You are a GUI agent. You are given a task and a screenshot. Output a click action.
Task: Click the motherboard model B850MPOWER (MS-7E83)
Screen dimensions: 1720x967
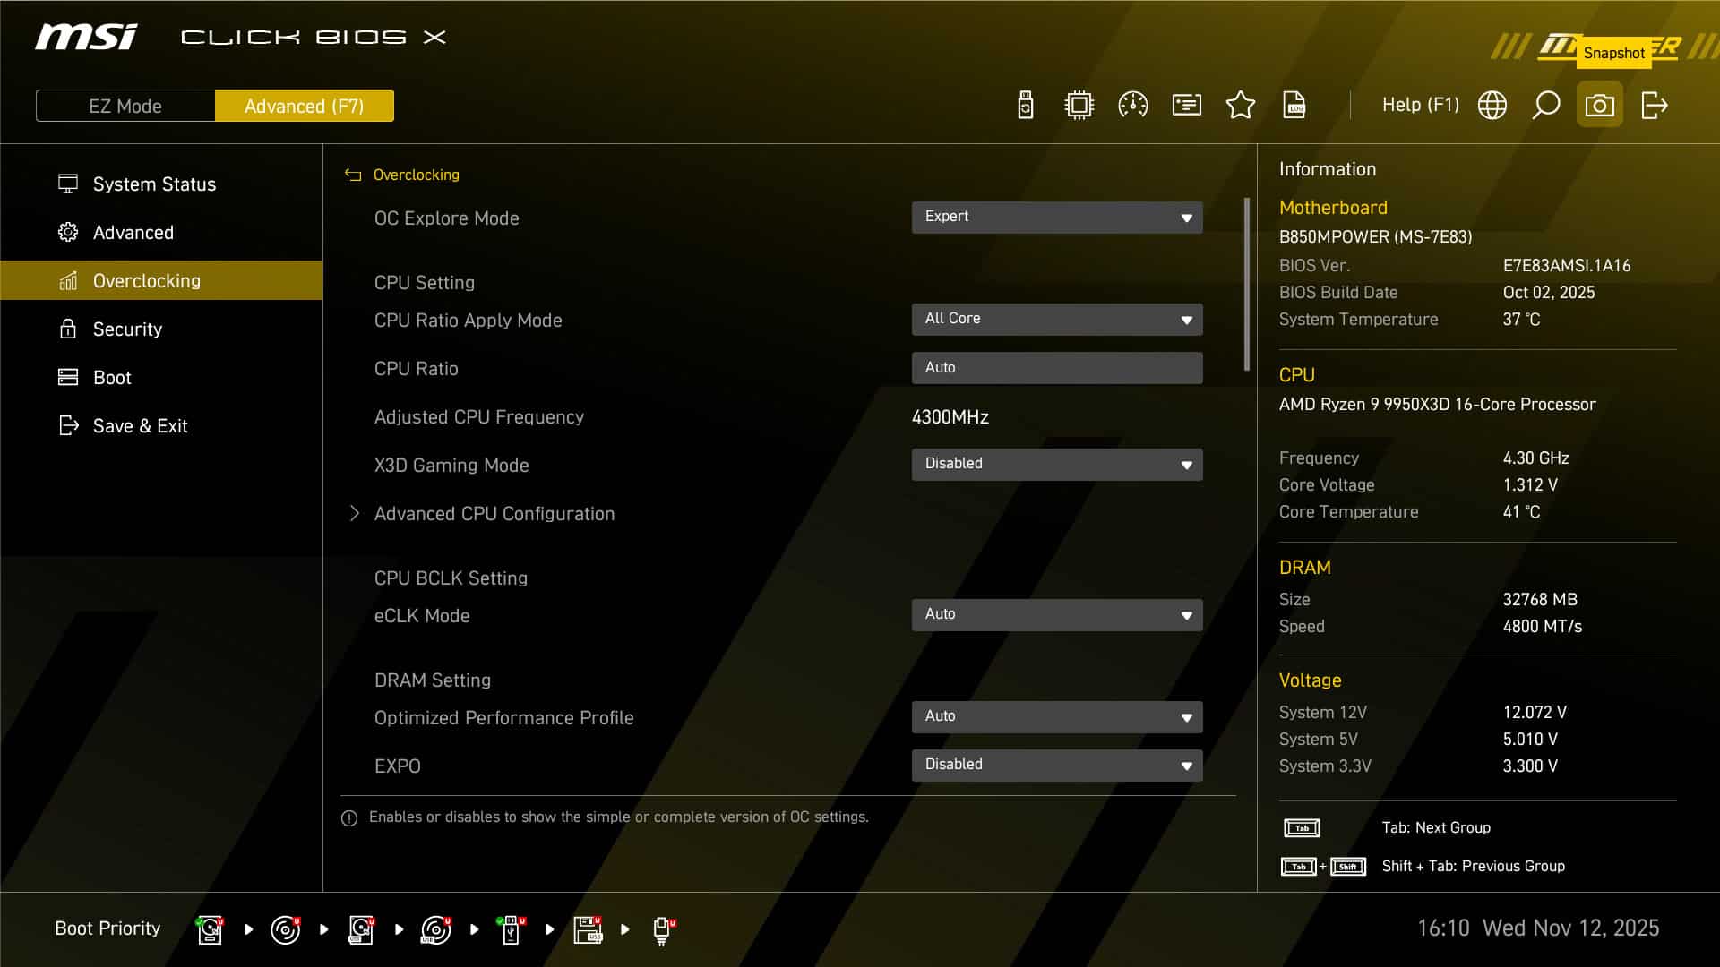(x=1375, y=236)
